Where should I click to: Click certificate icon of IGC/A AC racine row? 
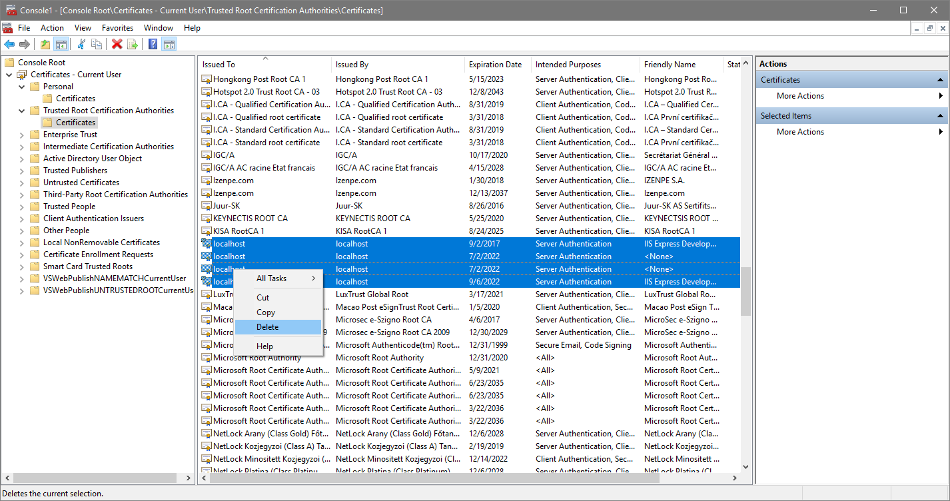point(207,168)
